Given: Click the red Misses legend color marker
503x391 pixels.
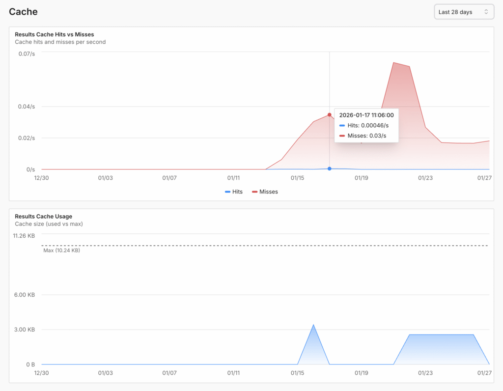Looking at the screenshot, I should [x=255, y=192].
